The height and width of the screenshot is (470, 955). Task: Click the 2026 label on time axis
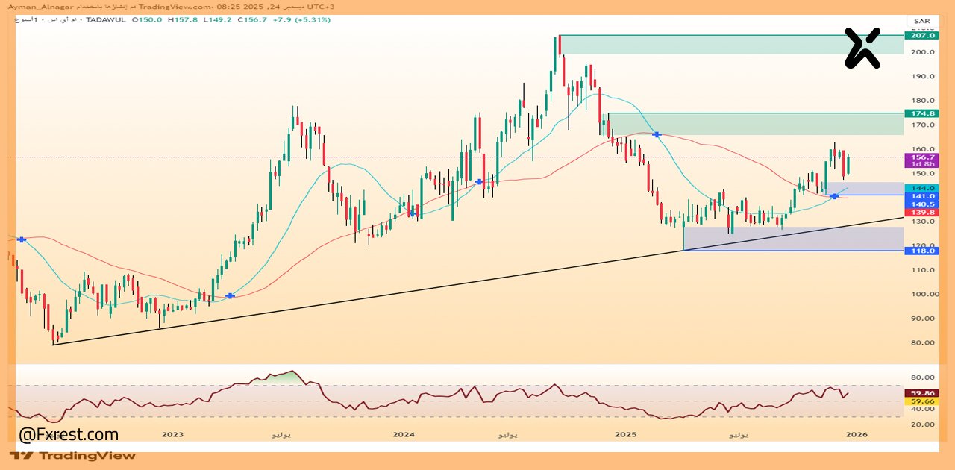857,434
